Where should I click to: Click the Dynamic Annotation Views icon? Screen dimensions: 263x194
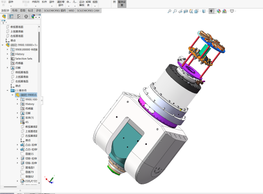(x=191, y=11)
